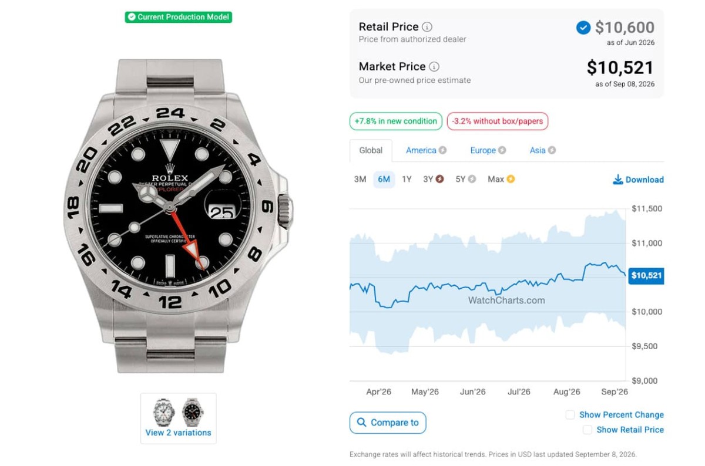Click the Market Price info icon
Viewport: 705px width, 466px height.
tap(434, 67)
